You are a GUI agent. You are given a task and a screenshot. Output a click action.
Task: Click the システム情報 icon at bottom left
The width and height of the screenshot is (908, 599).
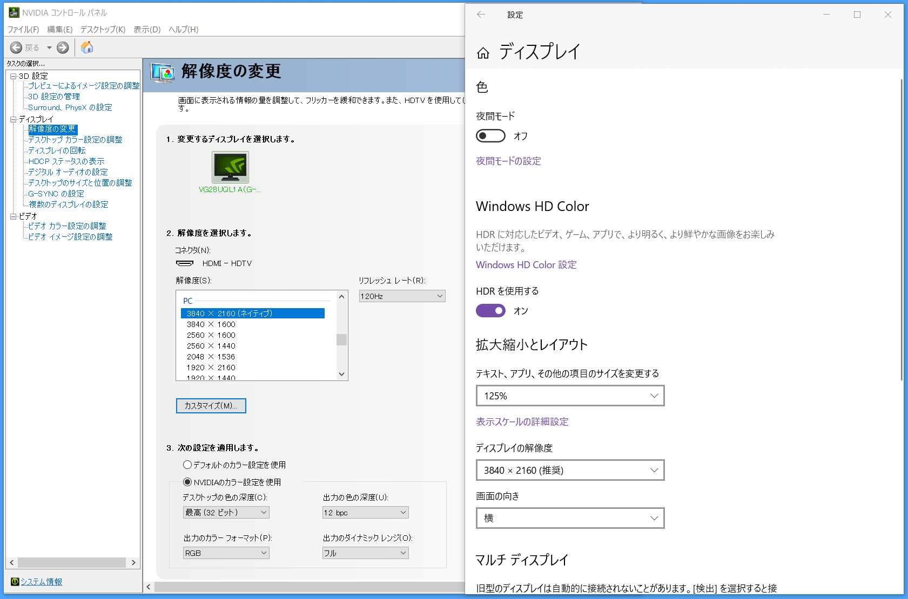pos(15,582)
